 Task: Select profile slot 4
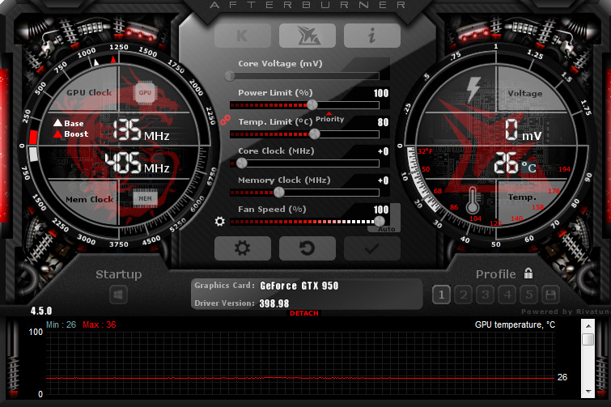[x=507, y=295]
